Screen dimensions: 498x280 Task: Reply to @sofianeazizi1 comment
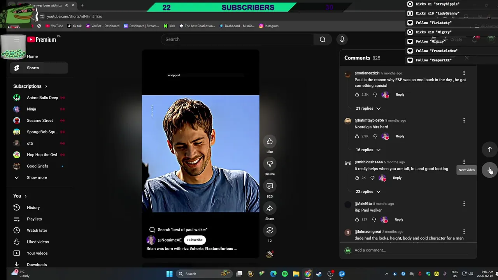click(400, 94)
